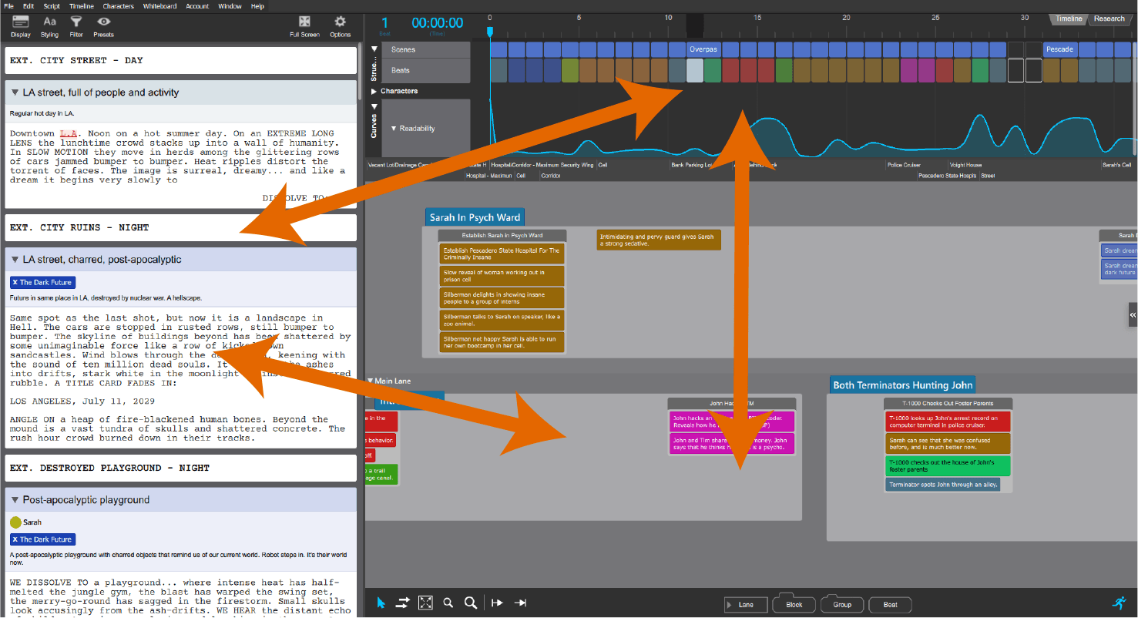Collapse the Structure rows triangle

374,49
